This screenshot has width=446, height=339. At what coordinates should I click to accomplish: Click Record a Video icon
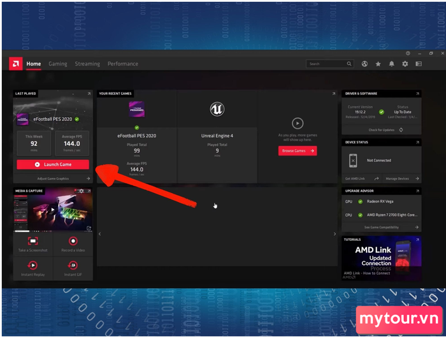[73, 241]
